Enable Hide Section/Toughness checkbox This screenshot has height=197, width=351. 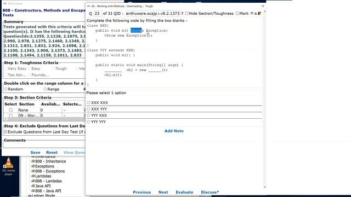186,13
